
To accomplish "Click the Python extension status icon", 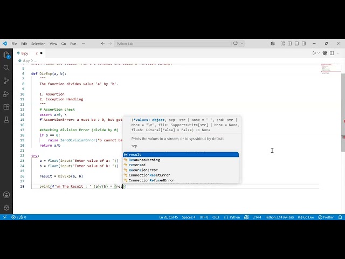I will pos(246,217).
